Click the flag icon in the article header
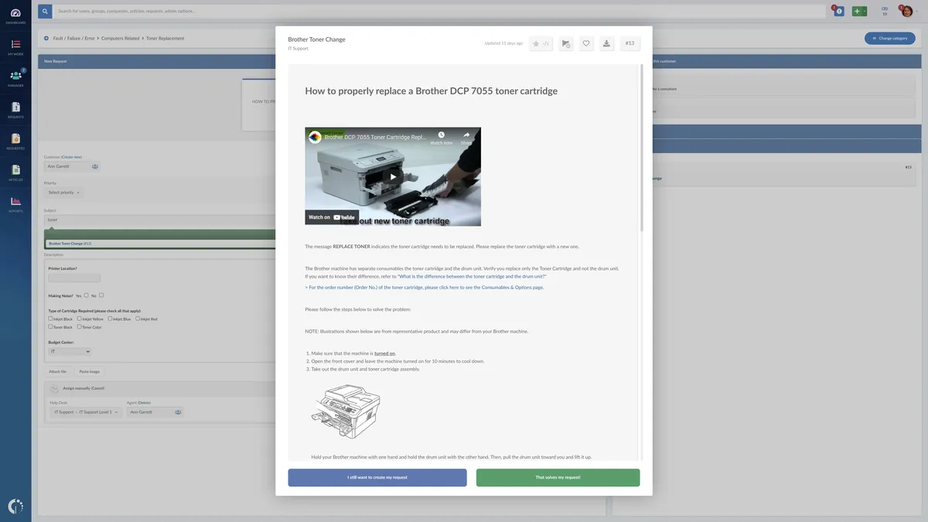 coord(565,43)
